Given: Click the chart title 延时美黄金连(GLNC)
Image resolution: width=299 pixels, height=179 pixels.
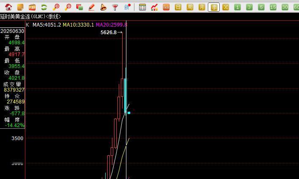Looking at the screenshot, I should pos(31,17).
